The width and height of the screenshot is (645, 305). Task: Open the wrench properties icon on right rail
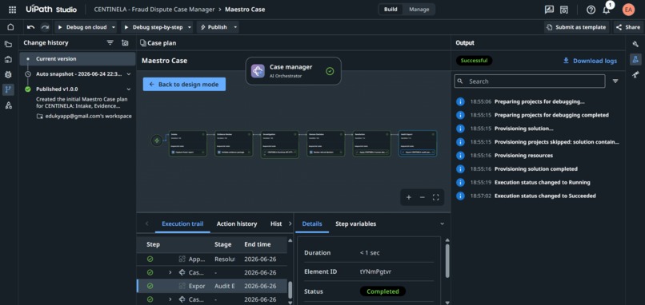pyautogui.click(x=635, y=44)
